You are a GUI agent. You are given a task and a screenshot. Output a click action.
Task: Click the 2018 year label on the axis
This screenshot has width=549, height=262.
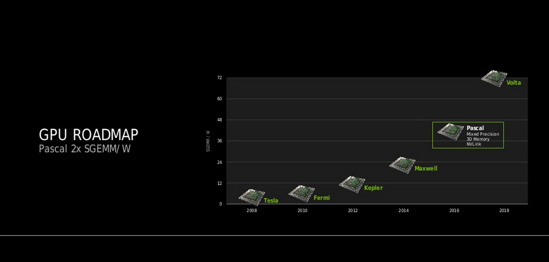pyautogui.click(x=504, y=211)
